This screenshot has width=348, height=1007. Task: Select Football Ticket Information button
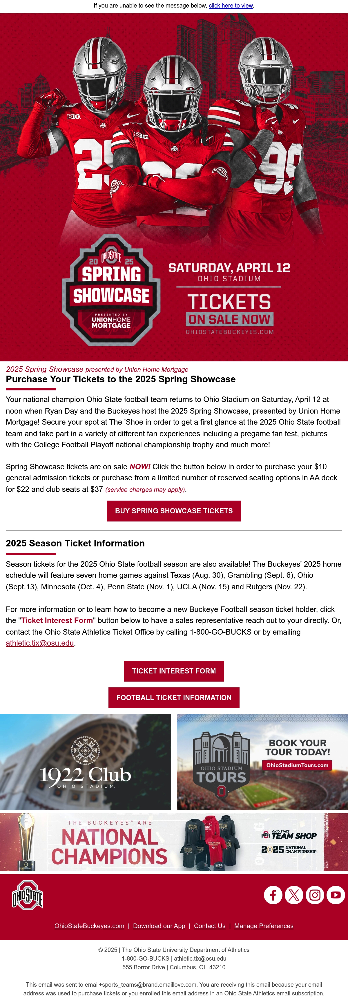point(174,698)
